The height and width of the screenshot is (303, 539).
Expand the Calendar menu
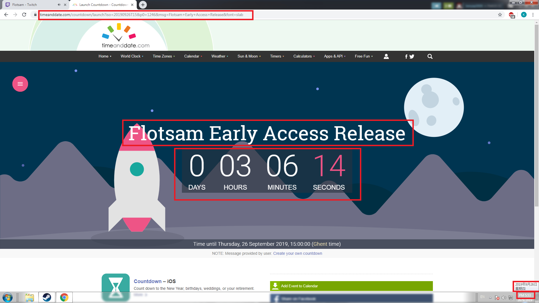(193, 56)
